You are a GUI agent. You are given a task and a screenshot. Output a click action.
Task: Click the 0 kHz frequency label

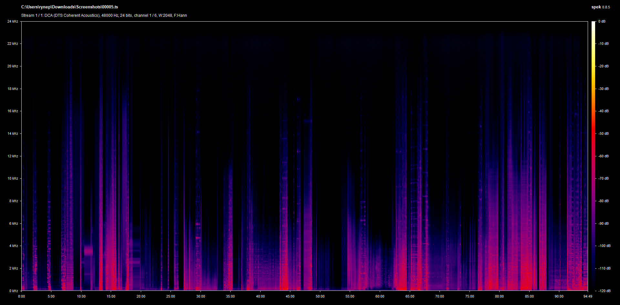14,291
